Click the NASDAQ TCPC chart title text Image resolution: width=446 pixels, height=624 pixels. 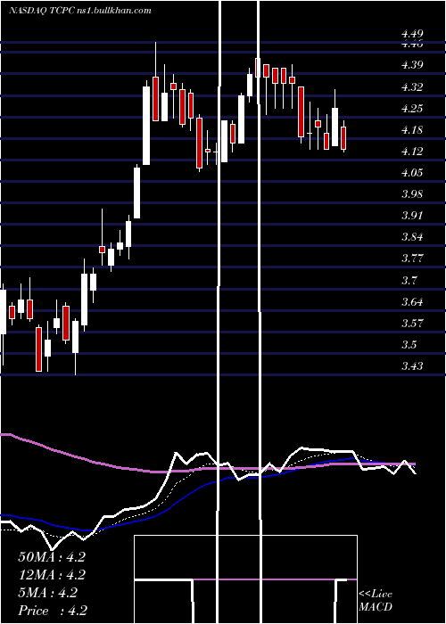click(x=80, y=11)
